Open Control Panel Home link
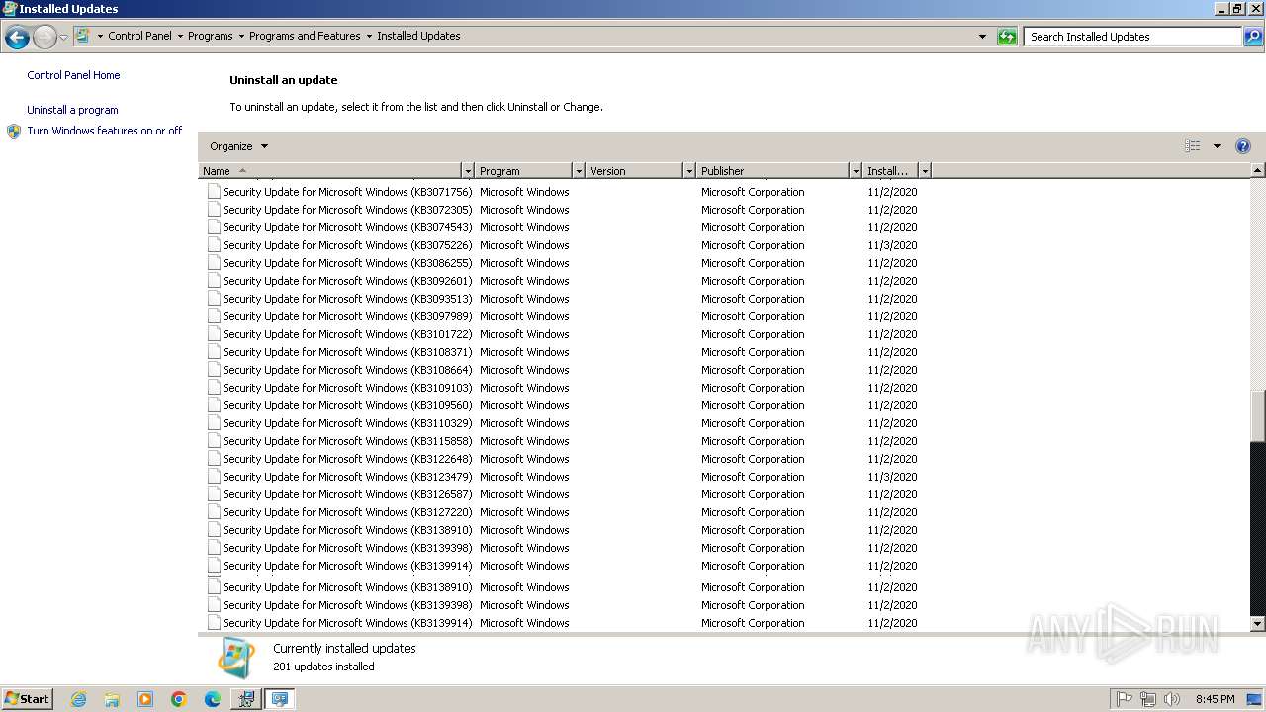Viewport: 1266px width, 712px height. (73, 75)
